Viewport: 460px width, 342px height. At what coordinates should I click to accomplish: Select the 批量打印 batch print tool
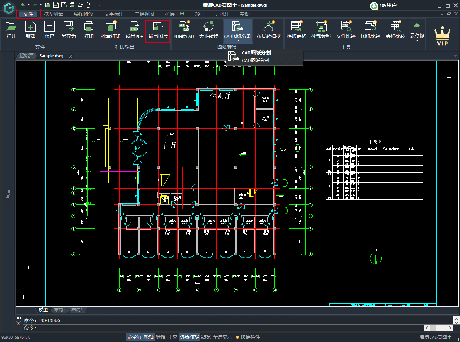click(x=110, y=30)
